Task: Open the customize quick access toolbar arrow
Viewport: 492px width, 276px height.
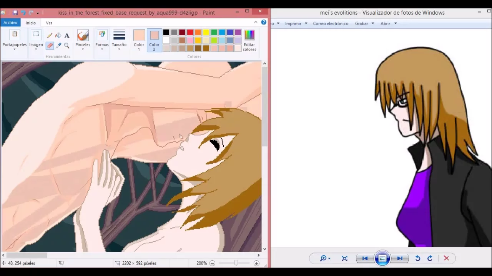Action: 38,13
